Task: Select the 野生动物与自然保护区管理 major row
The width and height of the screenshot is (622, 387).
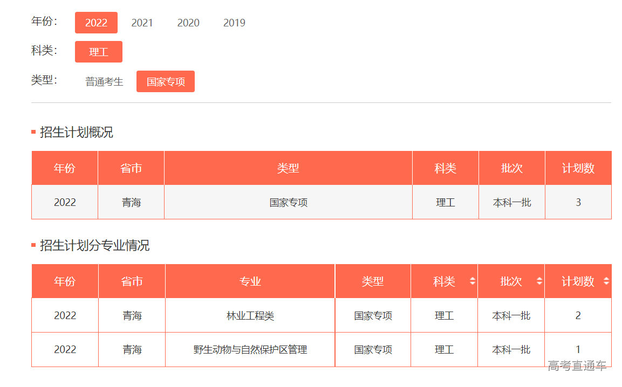Action: (x=250, y=350)
